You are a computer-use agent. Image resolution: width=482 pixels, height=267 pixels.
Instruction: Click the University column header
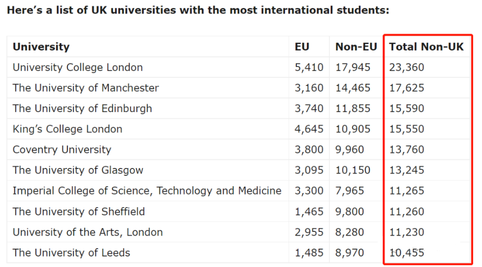point(41,47)
